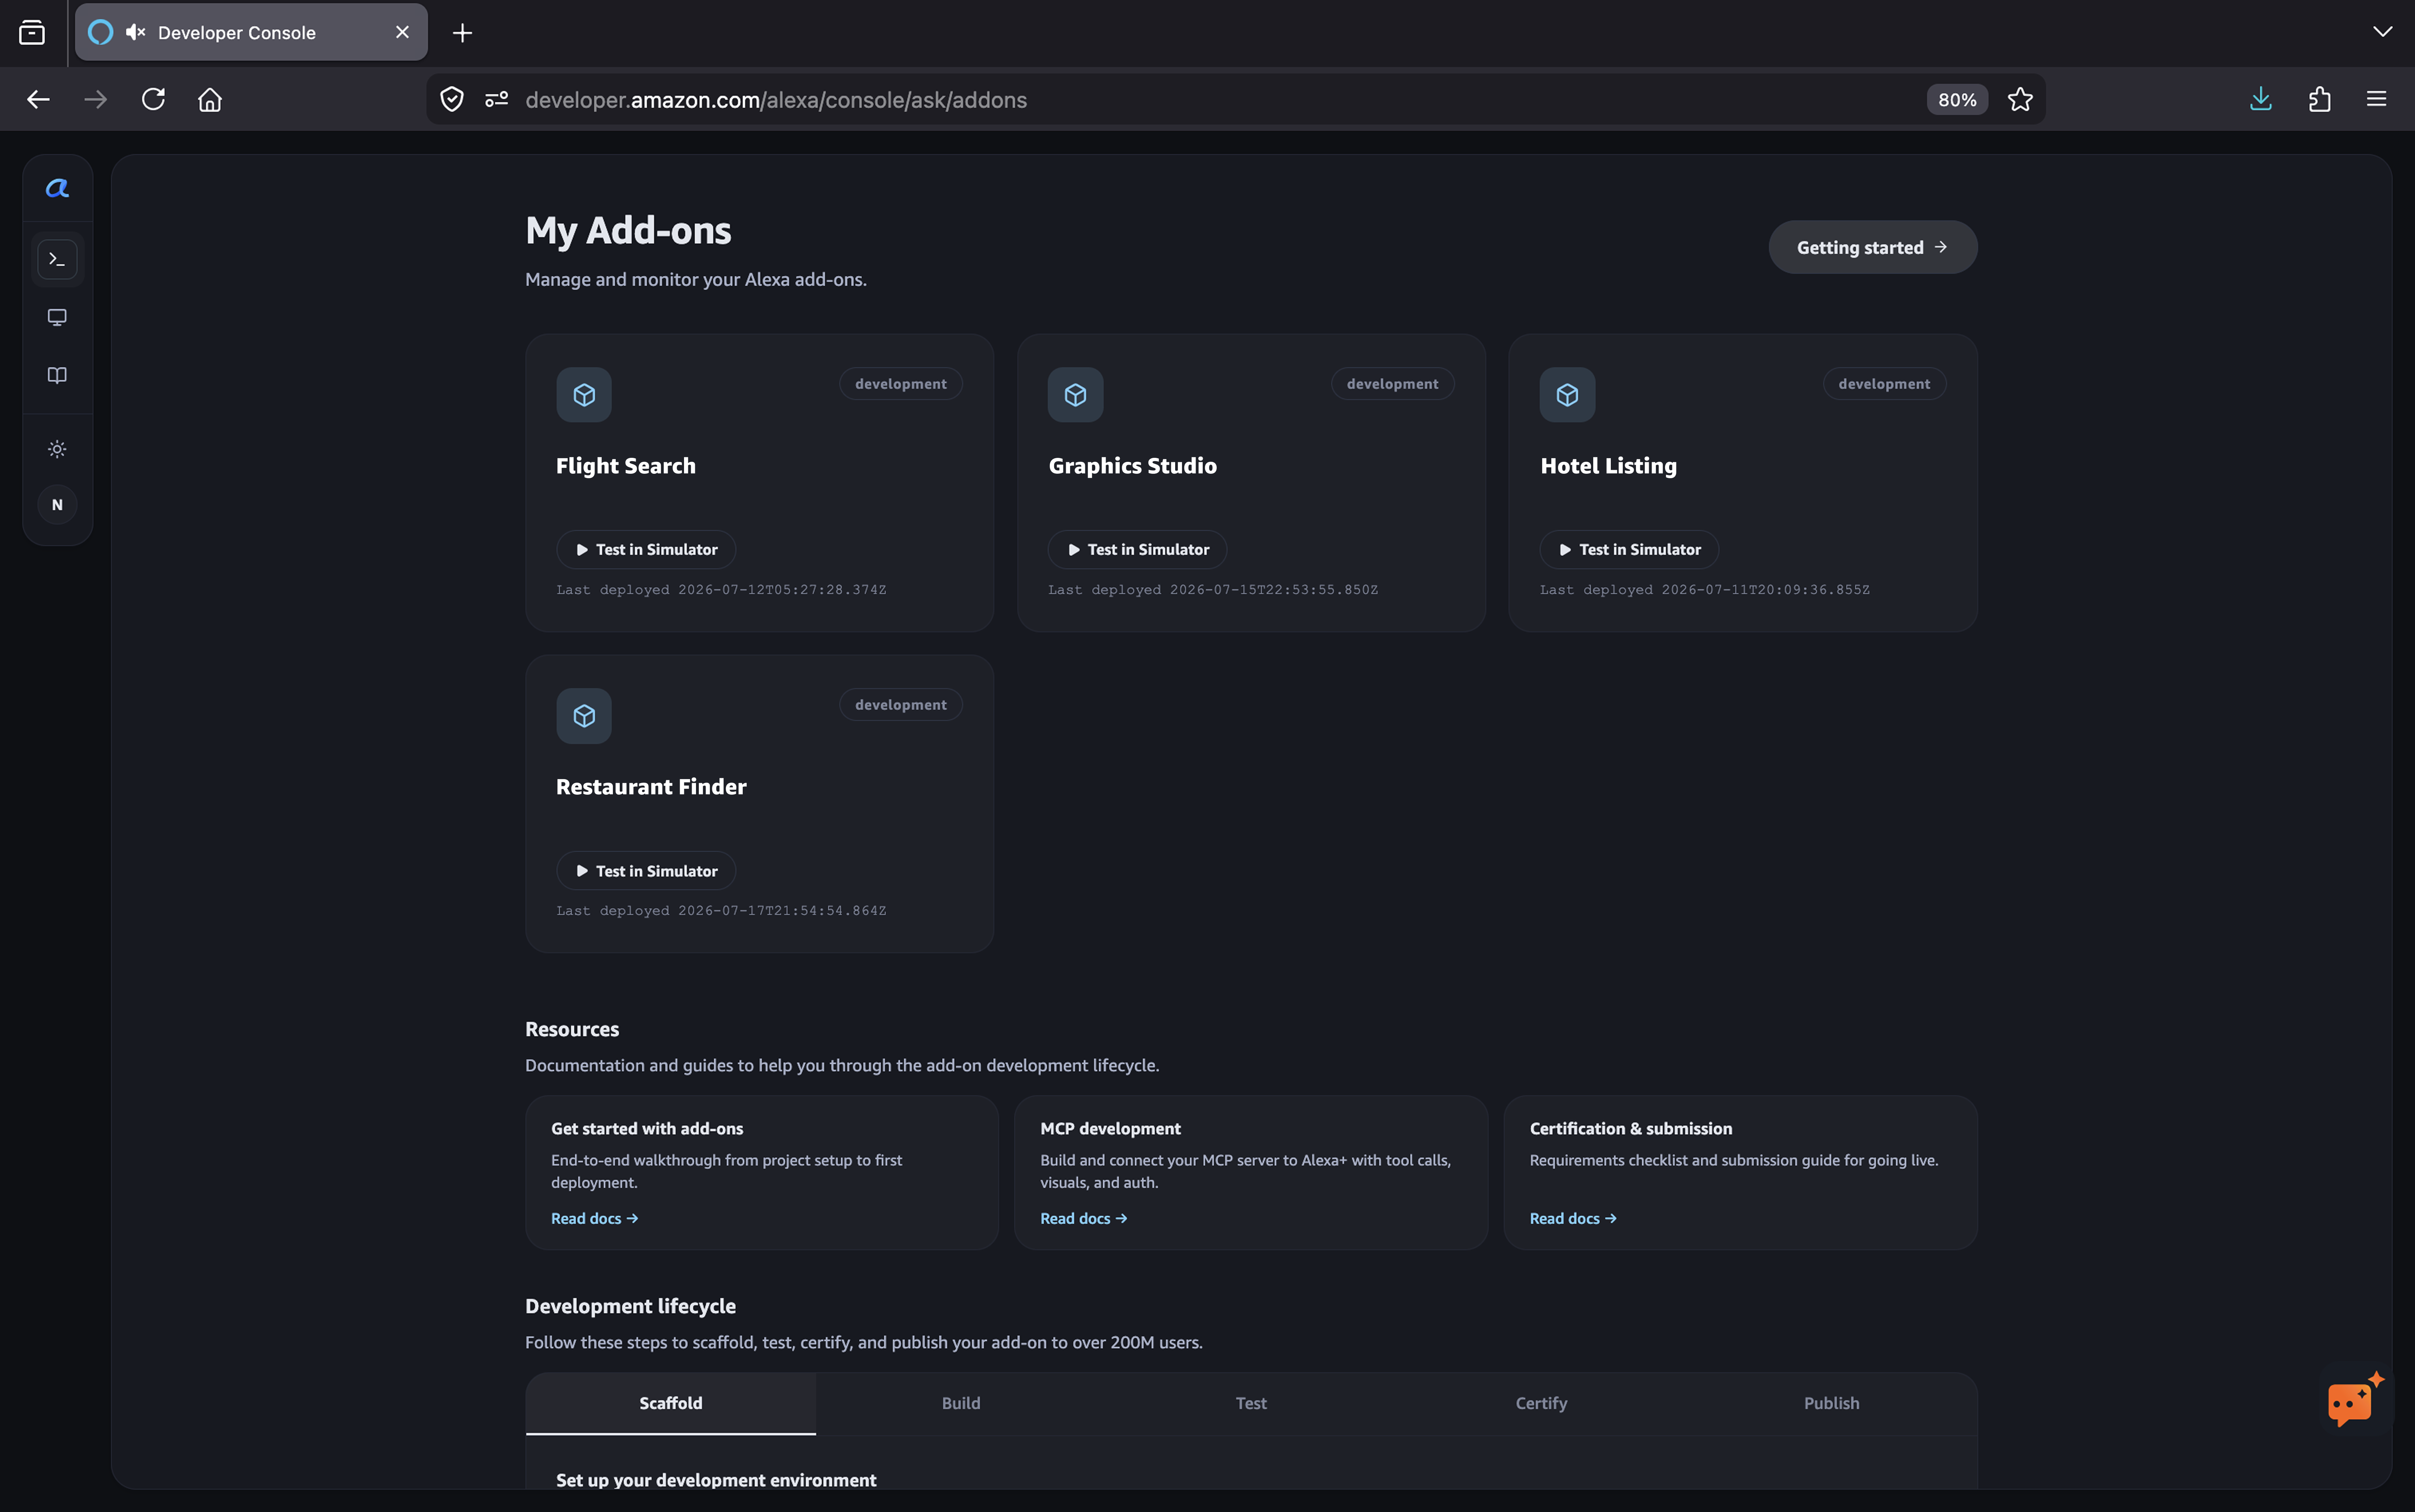2415x1512 pixels.
Task: Click the Restaurant Finder cube icon
Action: [x=584, y=716]
